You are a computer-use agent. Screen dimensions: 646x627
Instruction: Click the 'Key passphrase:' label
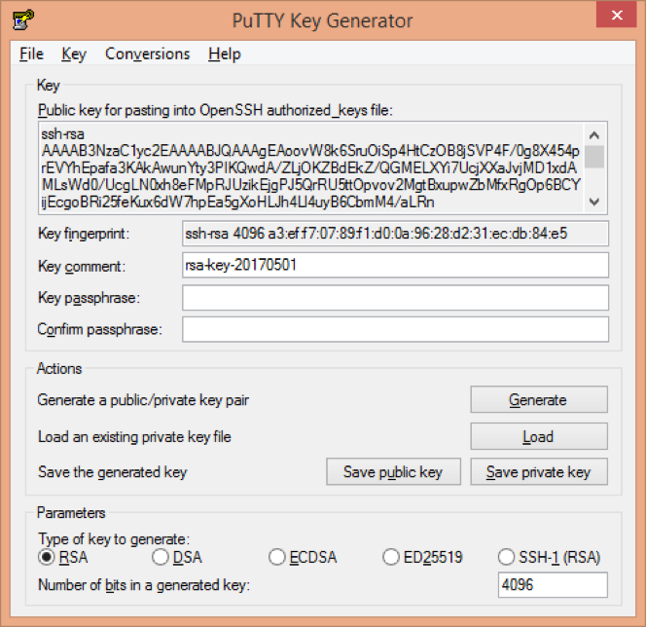[89, 298]
